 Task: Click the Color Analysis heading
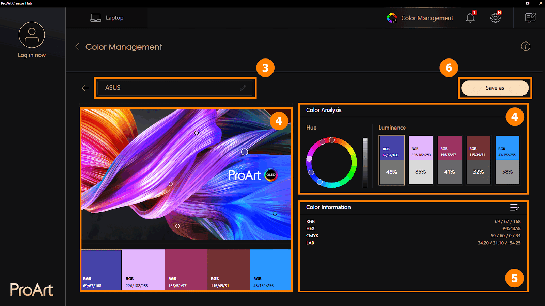click(324, 110)
